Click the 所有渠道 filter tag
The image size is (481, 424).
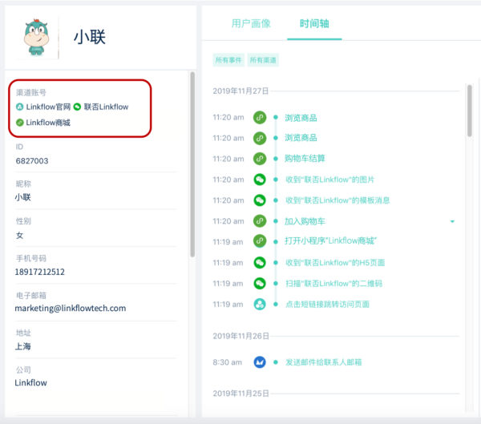[x=263, y=60]
